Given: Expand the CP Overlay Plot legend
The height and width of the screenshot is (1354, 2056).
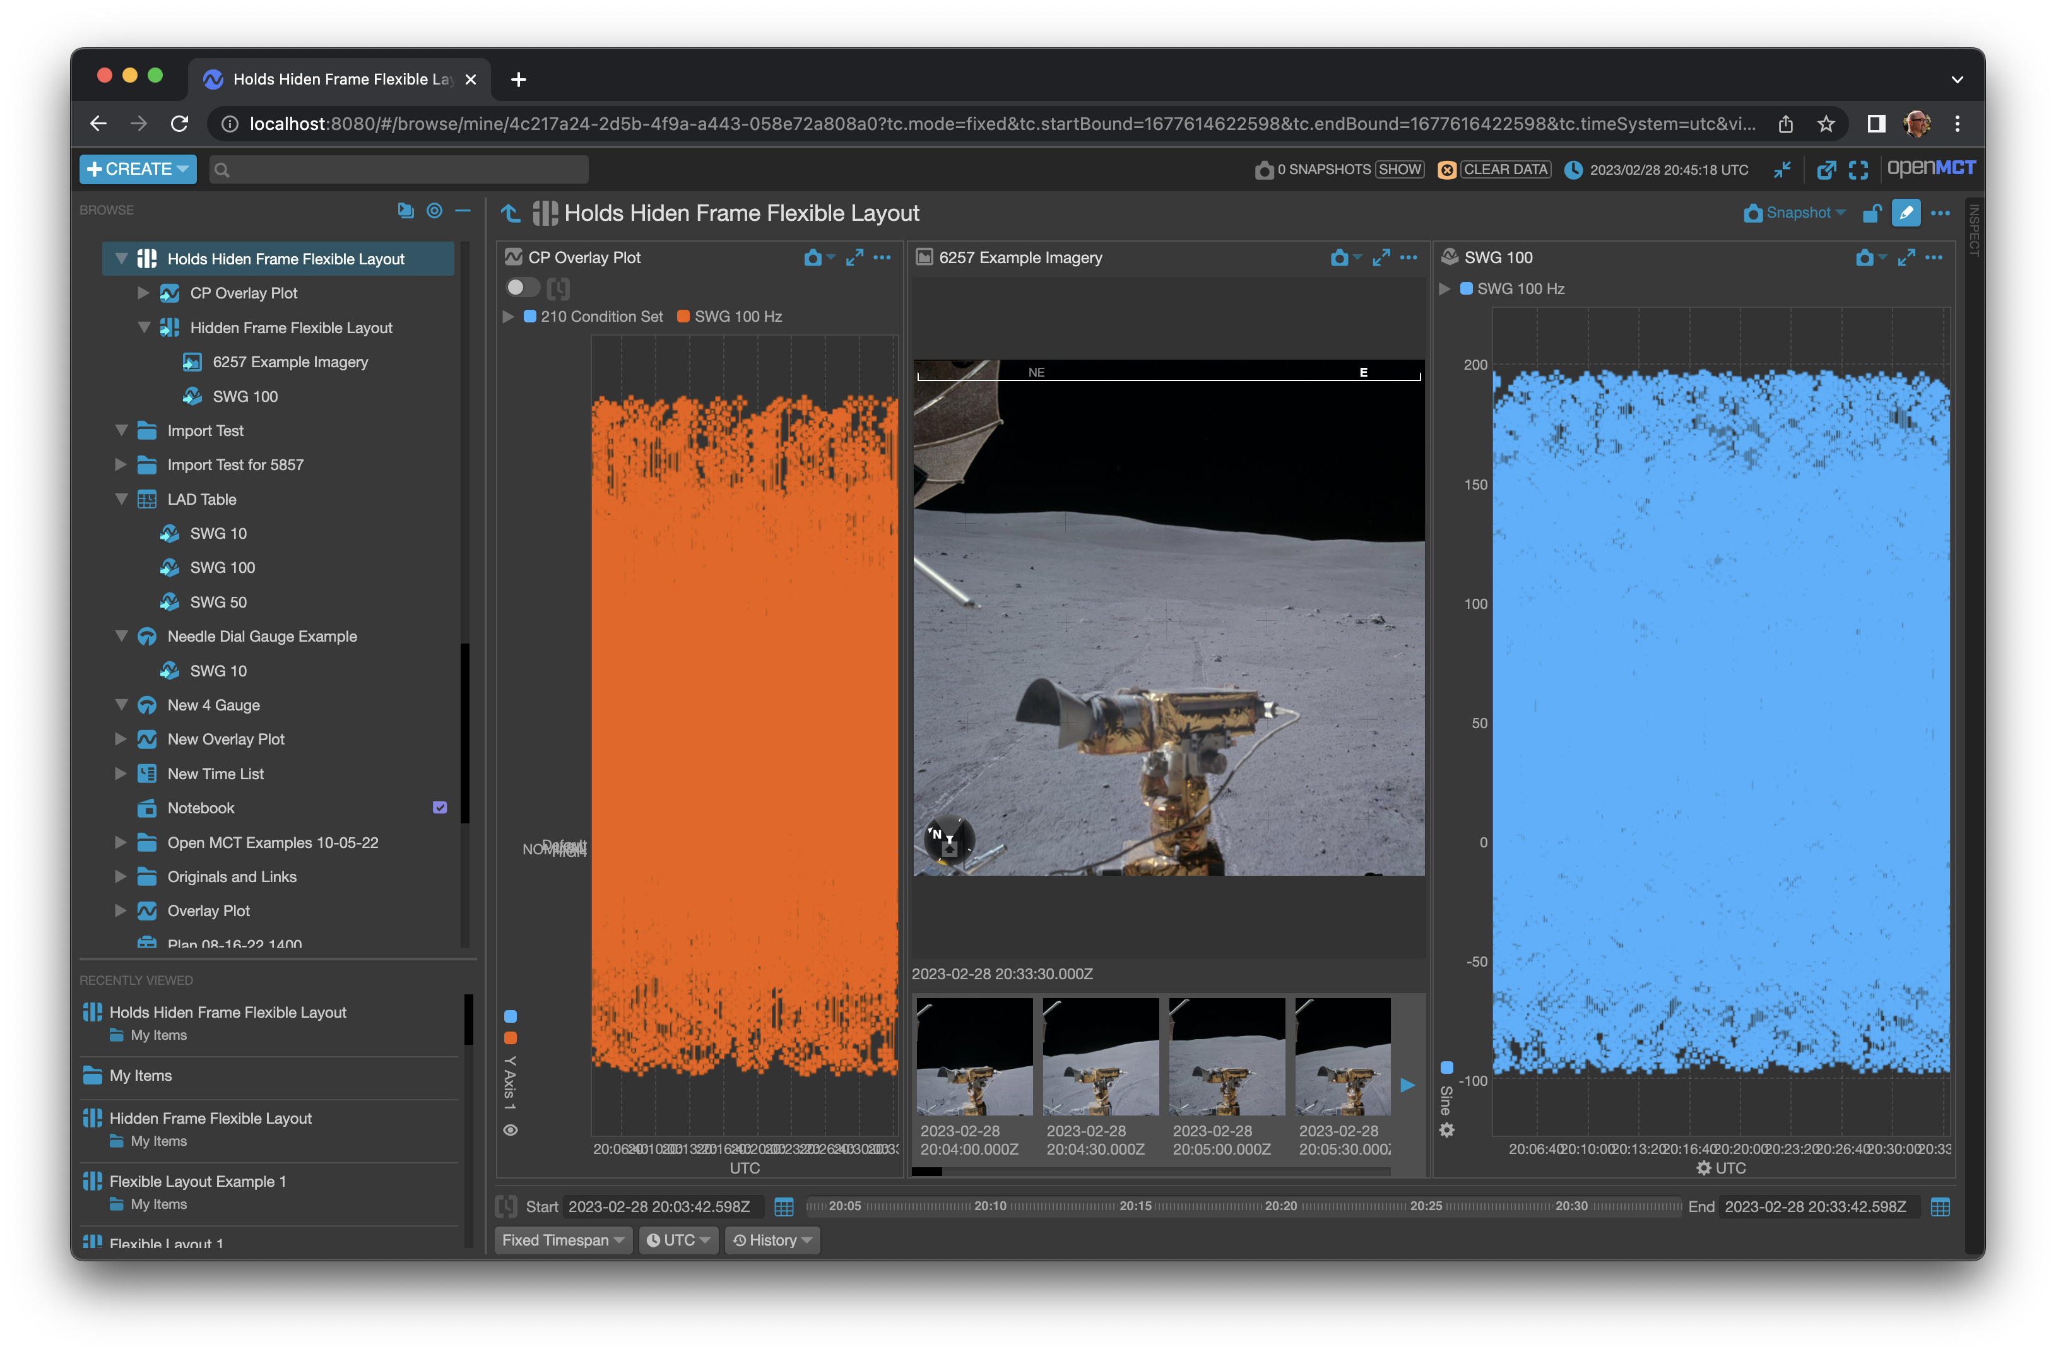Looking at the screenshot, I should click(508, 317).
